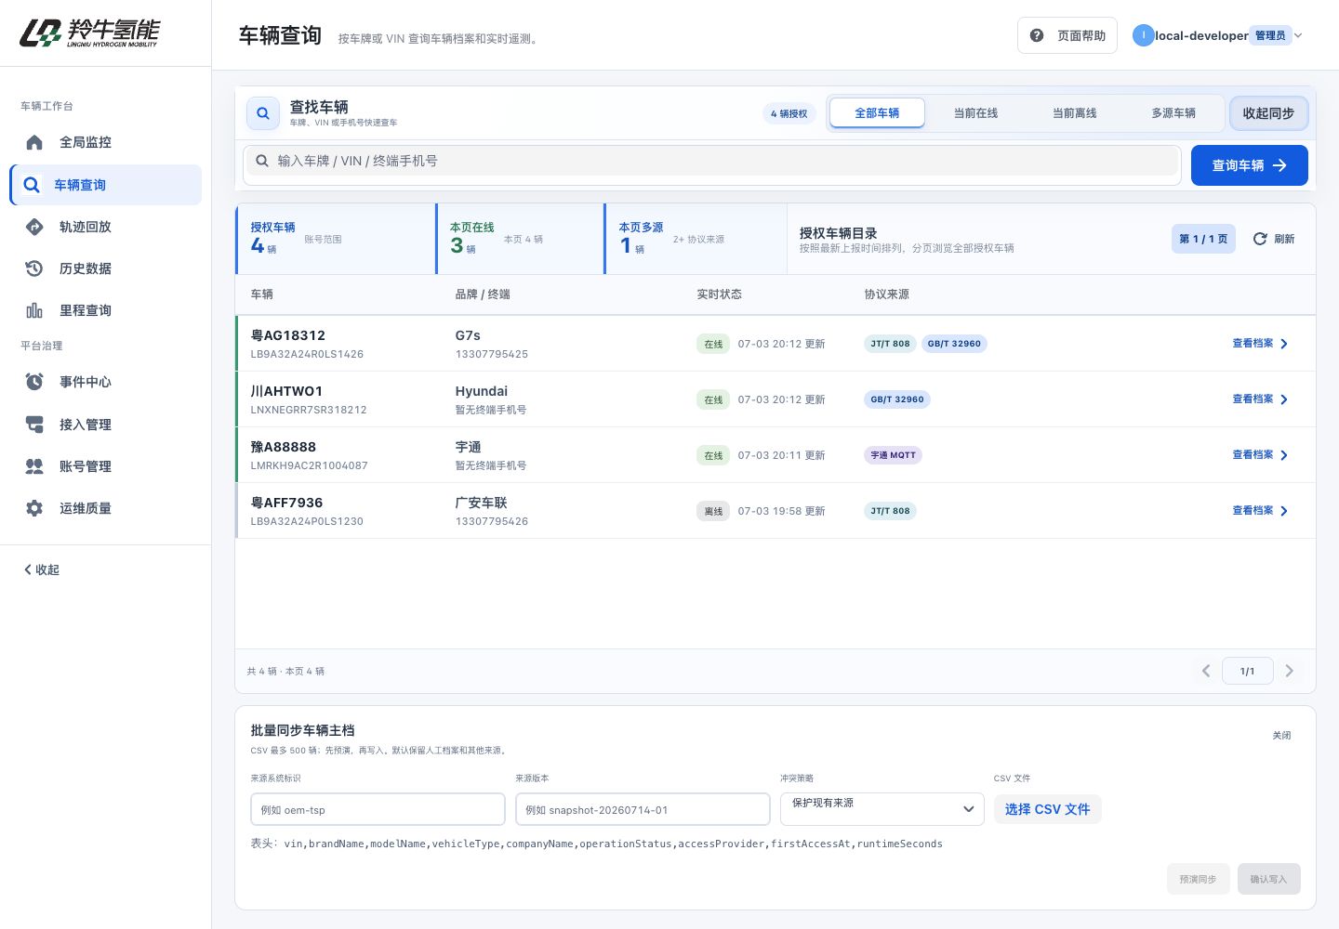
Task: Open the 历史数据 history clock icon
Action: (x=34, y=268)
